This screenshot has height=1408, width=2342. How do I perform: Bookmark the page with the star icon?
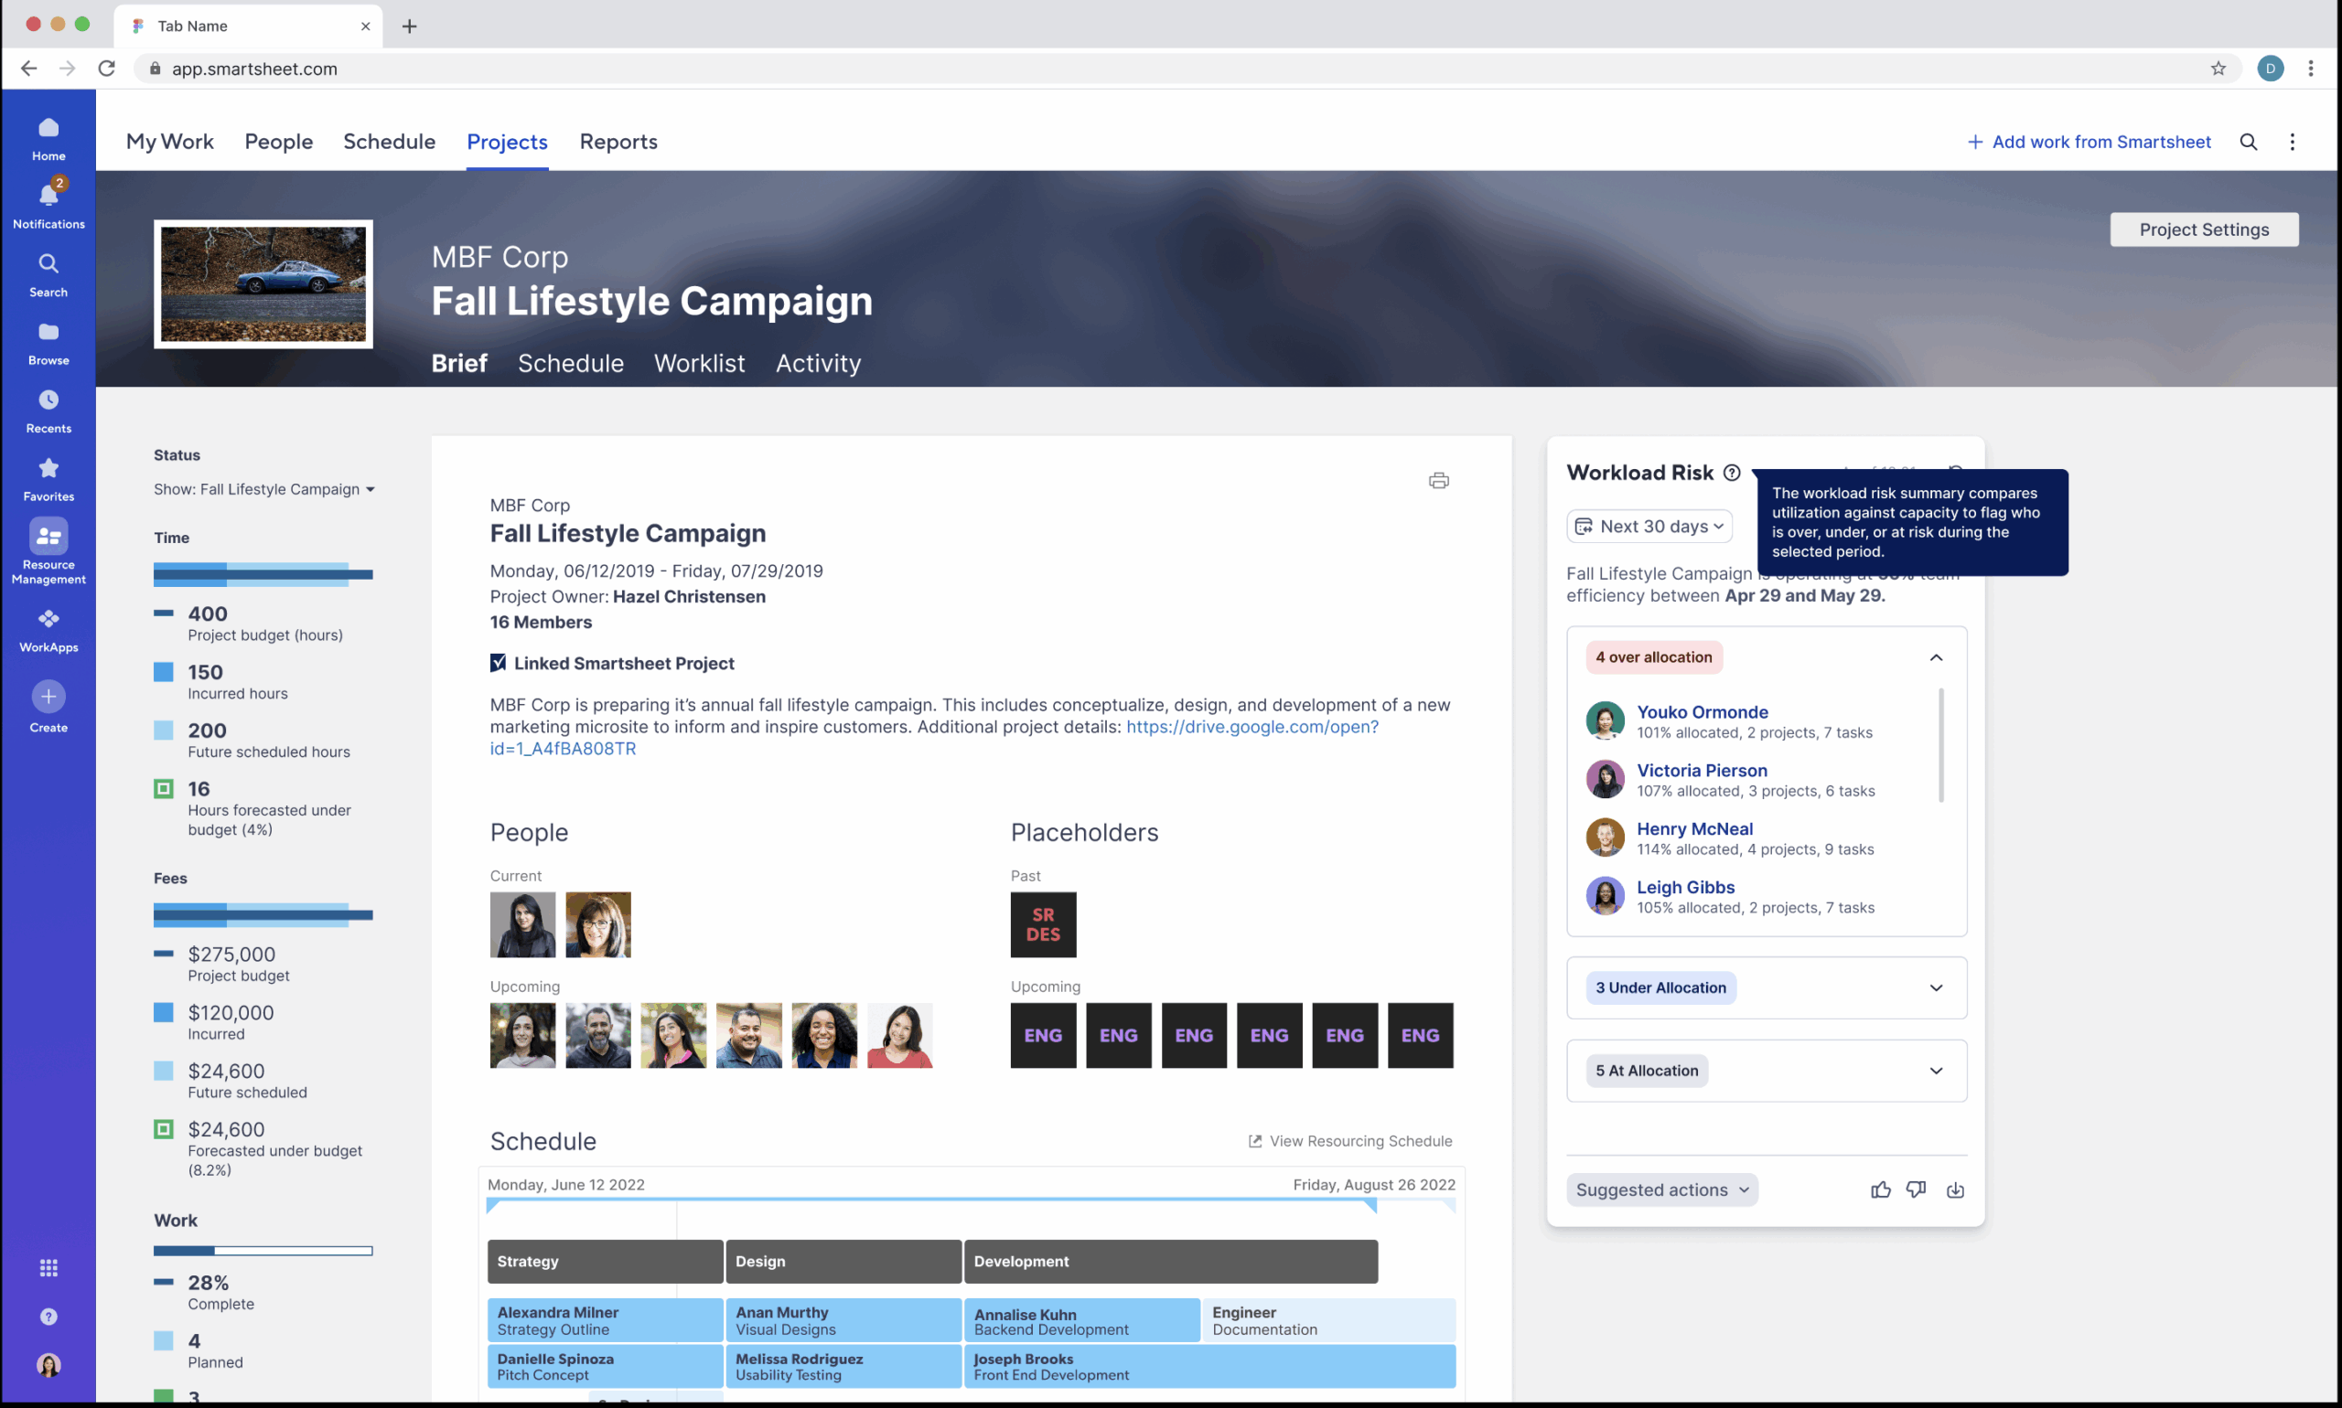[x=2218, y=68]
